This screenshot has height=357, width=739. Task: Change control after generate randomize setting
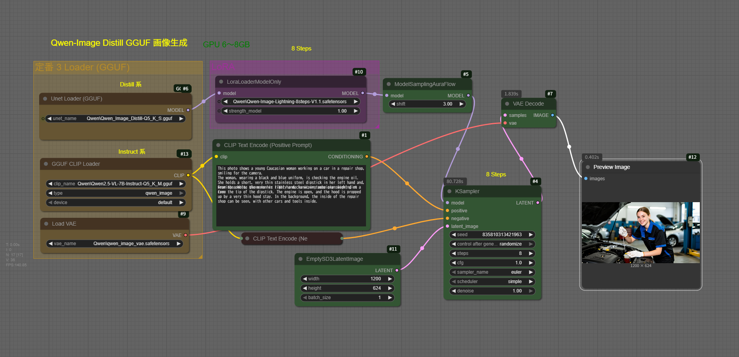[492, 244]
